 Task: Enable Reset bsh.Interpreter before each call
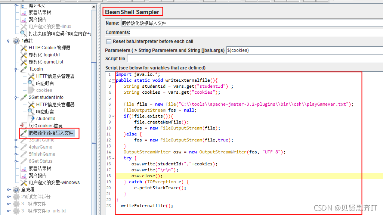(x=109, y=41)
